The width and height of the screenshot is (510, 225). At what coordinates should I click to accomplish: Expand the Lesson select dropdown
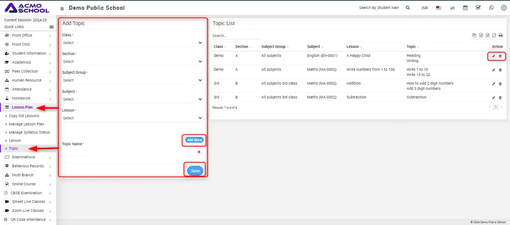pos(133,118)
